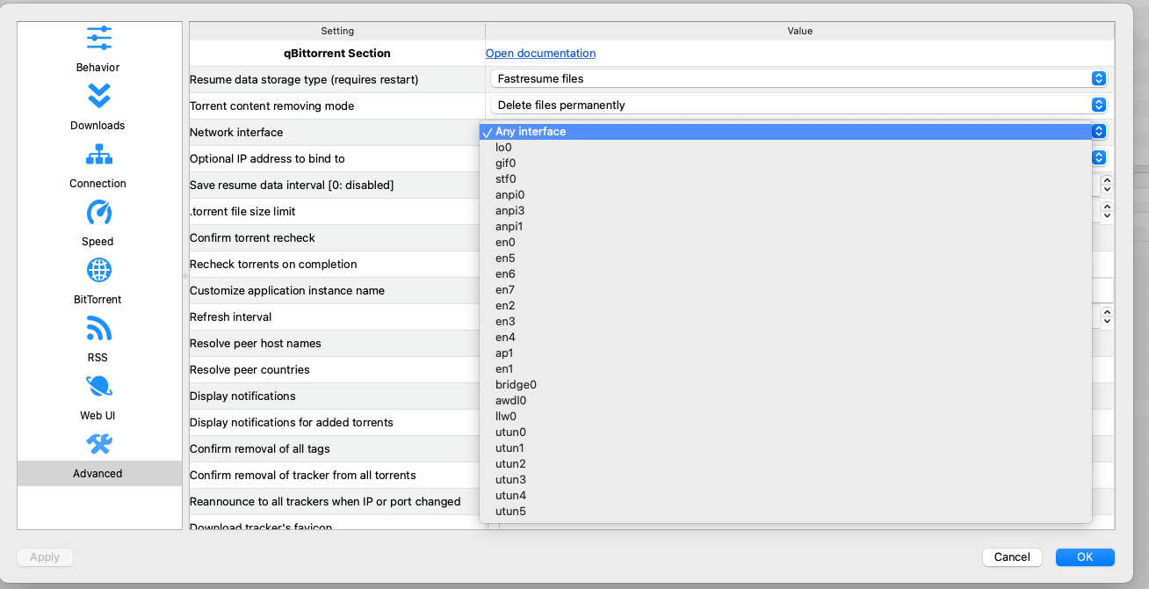Switch to the BitTorrent settings section
Viewport: 1149px width, 589px height.
tap(98, 281)
